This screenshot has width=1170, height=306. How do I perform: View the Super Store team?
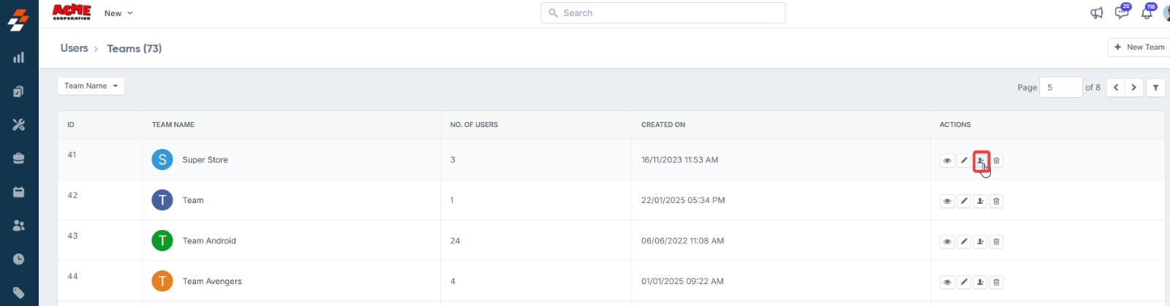click(947, 161)
